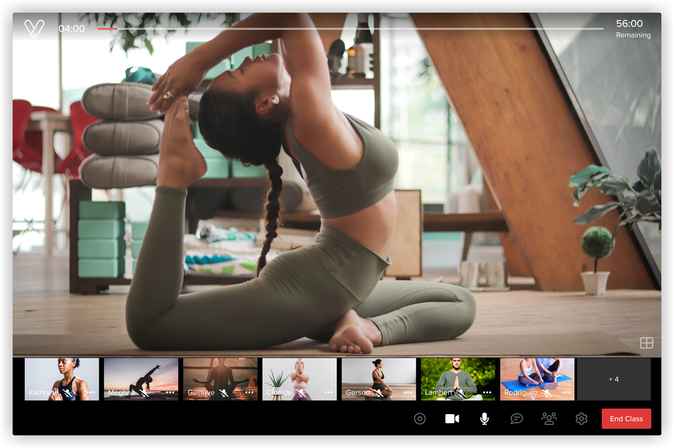Click the End Class button
Viewport: 674px width, 448px height.
coord(626,419)
